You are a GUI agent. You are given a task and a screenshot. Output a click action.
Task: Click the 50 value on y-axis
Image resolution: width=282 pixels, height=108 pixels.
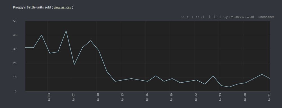pyautogui.click(x=15, y=21)
